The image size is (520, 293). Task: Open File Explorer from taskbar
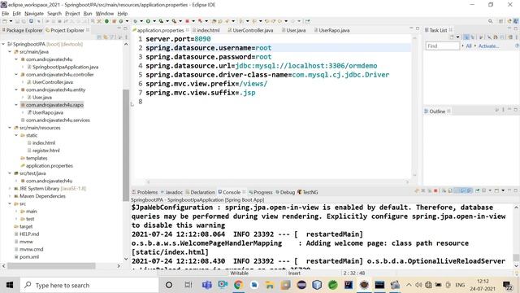(x=269, y=285)
